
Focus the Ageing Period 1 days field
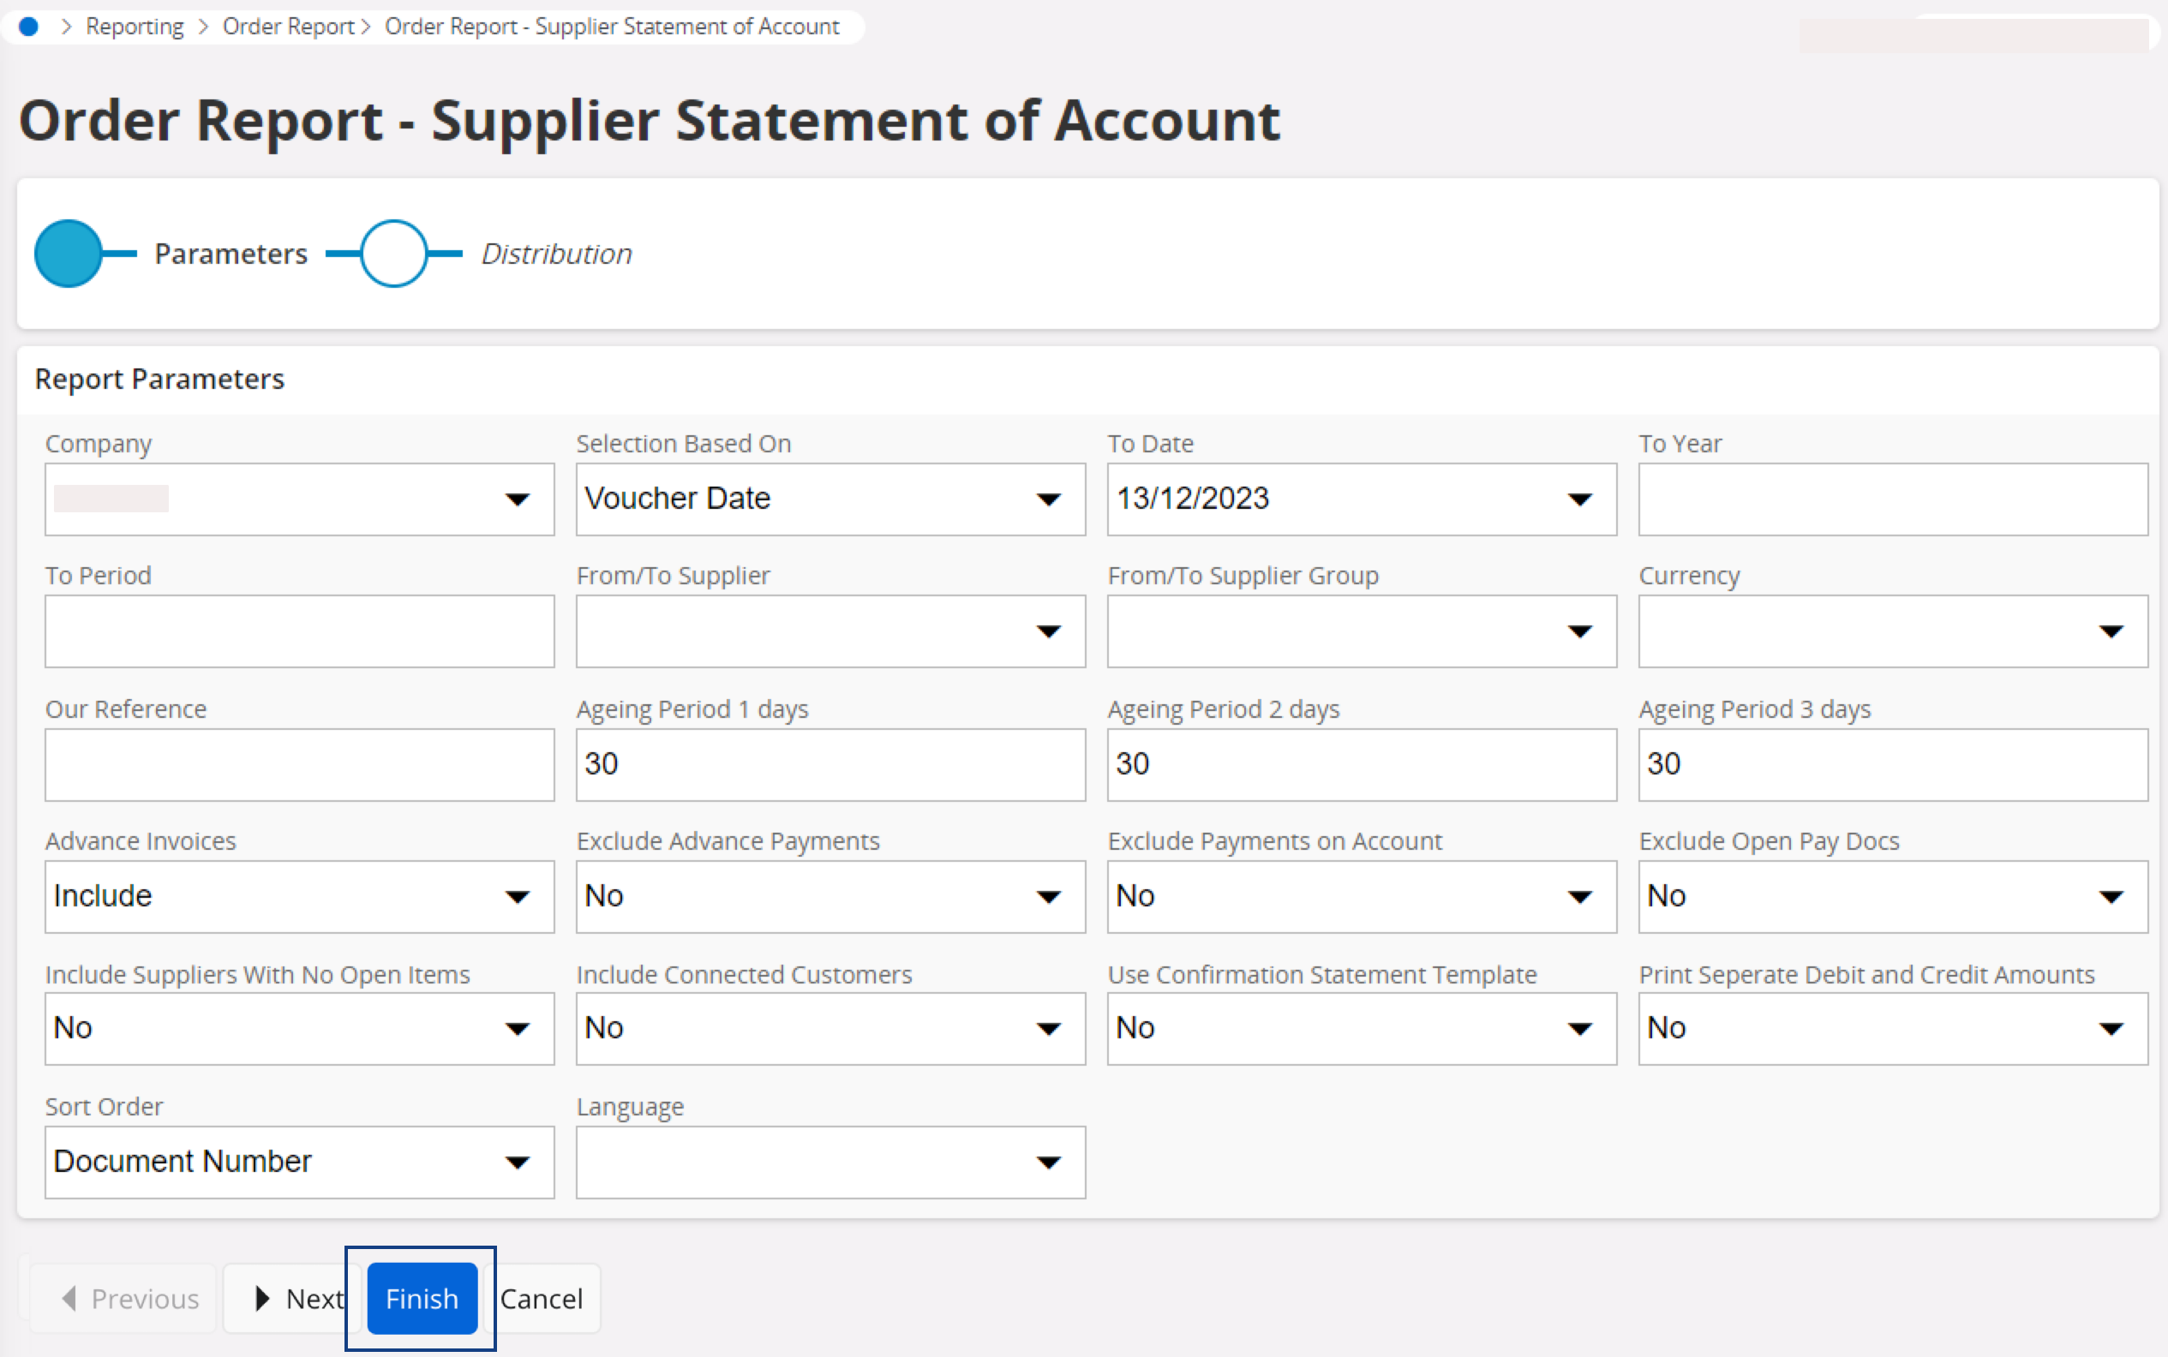point(829,765)
